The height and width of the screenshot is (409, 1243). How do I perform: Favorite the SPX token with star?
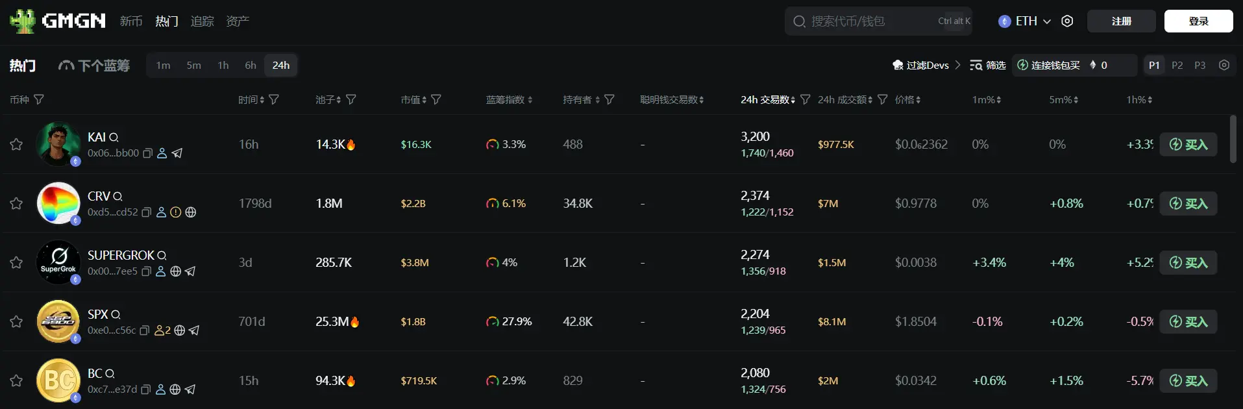[16, 321]
